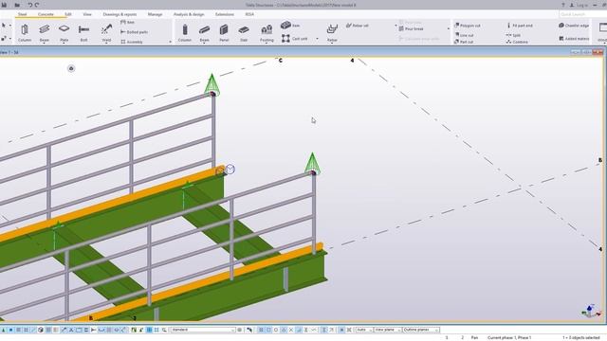The height and width of the screenshot is (341, 607).
Task: Click the Combine command
Action: point(517,42)
